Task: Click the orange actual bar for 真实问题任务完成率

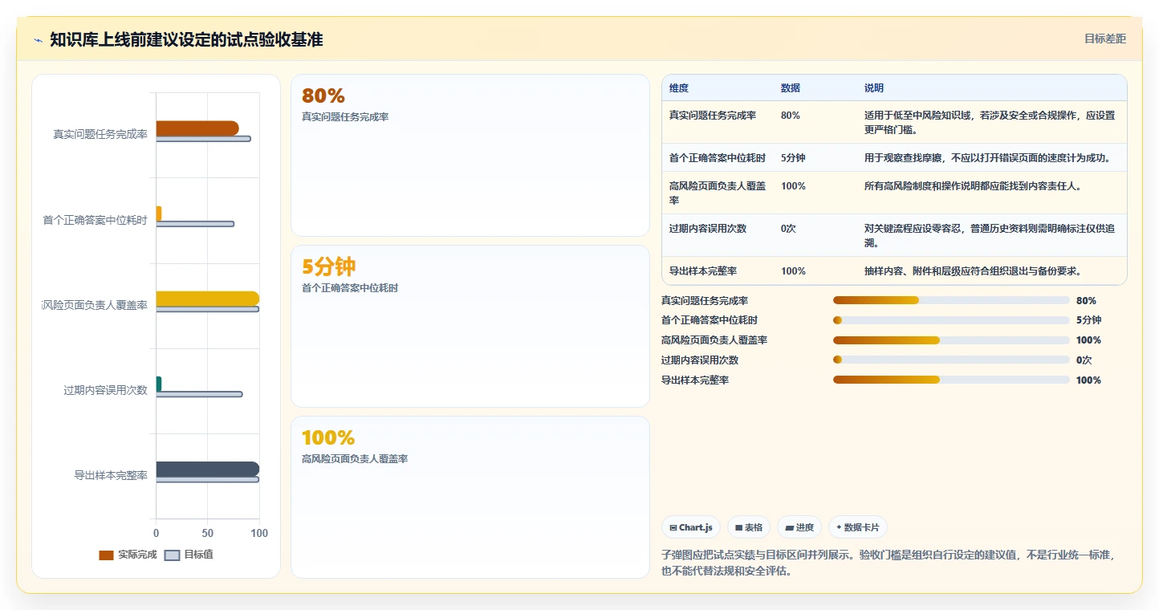Action: tap(197, 128)
